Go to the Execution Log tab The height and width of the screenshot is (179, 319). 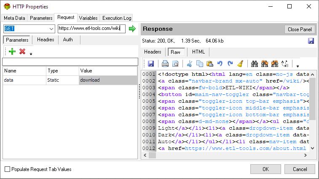click(117, 18)
